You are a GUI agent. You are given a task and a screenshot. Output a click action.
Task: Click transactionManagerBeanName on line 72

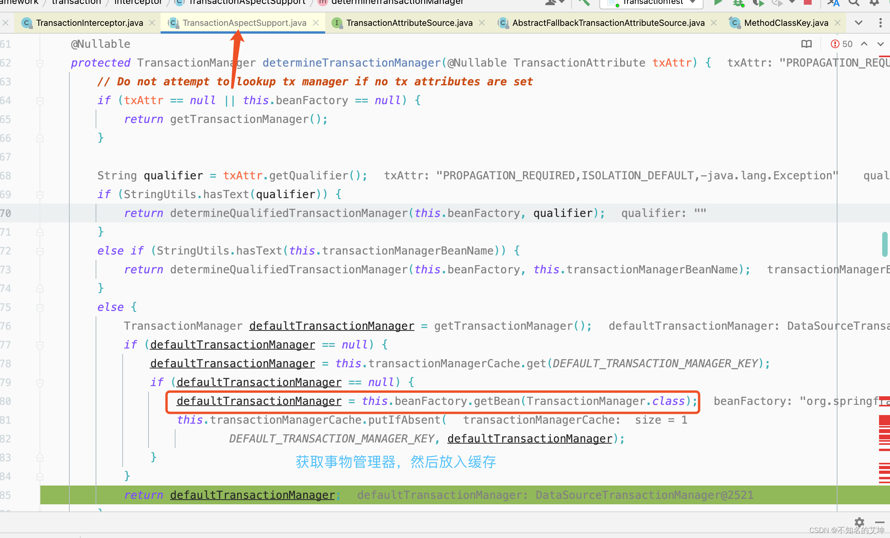[x=408, y=251]
